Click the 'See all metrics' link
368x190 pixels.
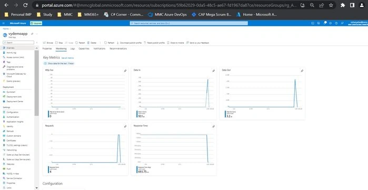67,58
